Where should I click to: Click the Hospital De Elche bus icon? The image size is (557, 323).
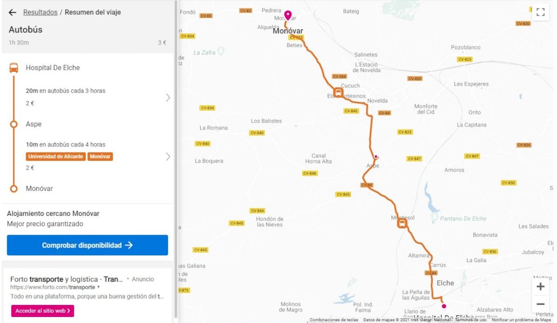(14, 68)
